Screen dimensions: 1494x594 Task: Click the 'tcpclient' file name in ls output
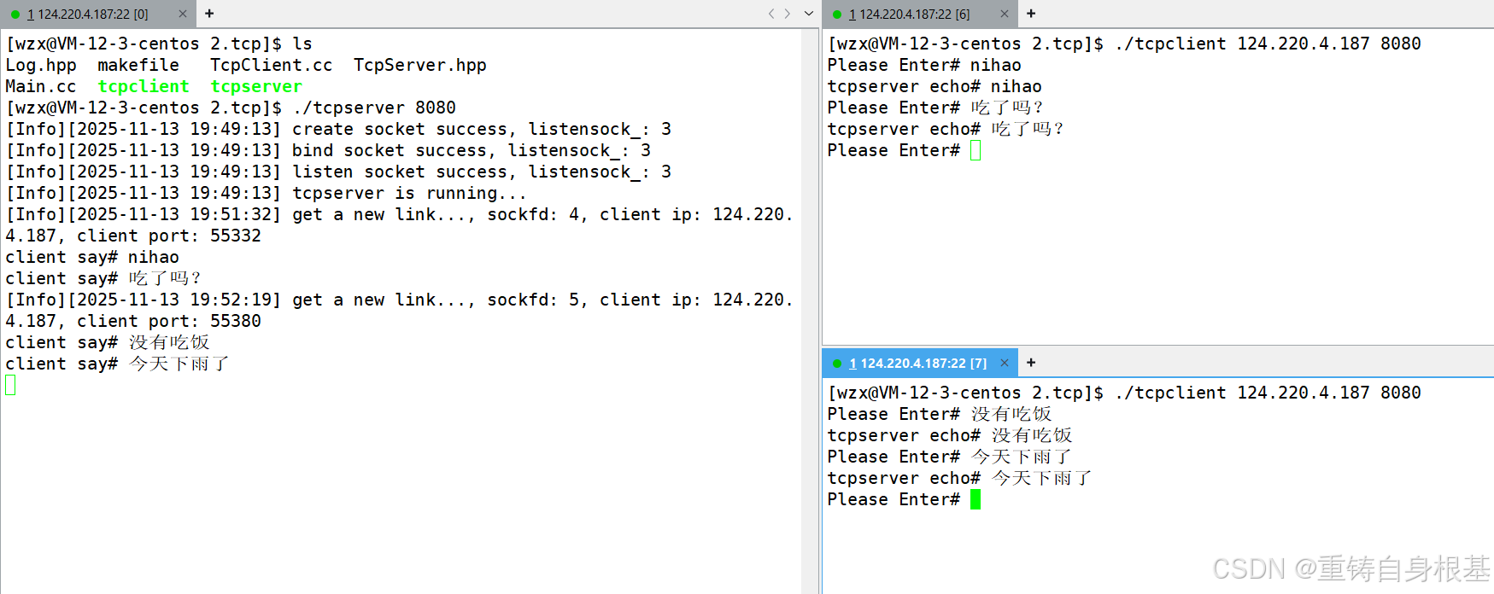pyautogui.click(x=144, y=86)
